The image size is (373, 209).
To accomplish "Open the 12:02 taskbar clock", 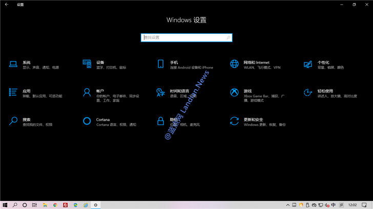I will (x=353, y=205).
